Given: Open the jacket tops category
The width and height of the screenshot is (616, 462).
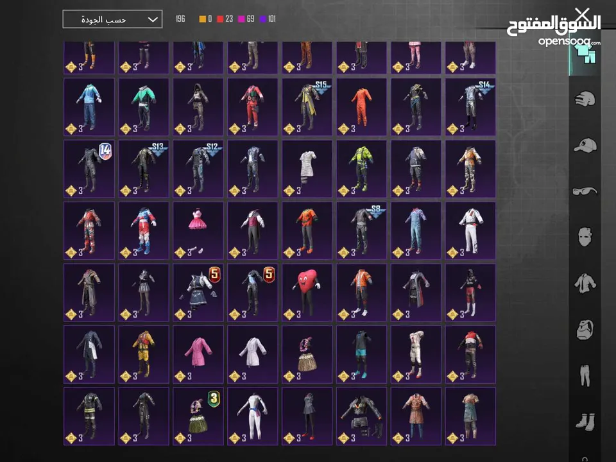Looking at the screenshot, I should point(585,283).
